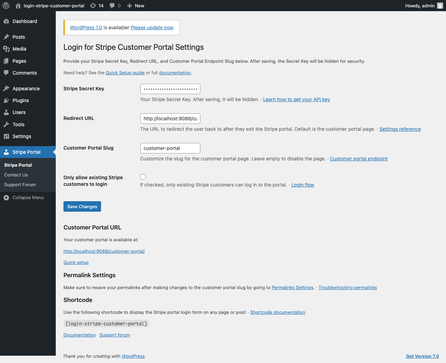This screenshot has width=446, height=363.
Task: Click the home icon beside site name
Action: click(18, 6)
